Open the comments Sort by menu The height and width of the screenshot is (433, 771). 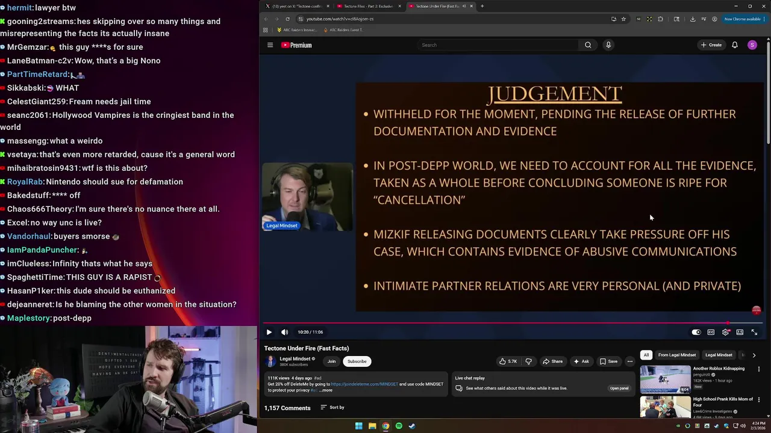(x=332, y=408)
